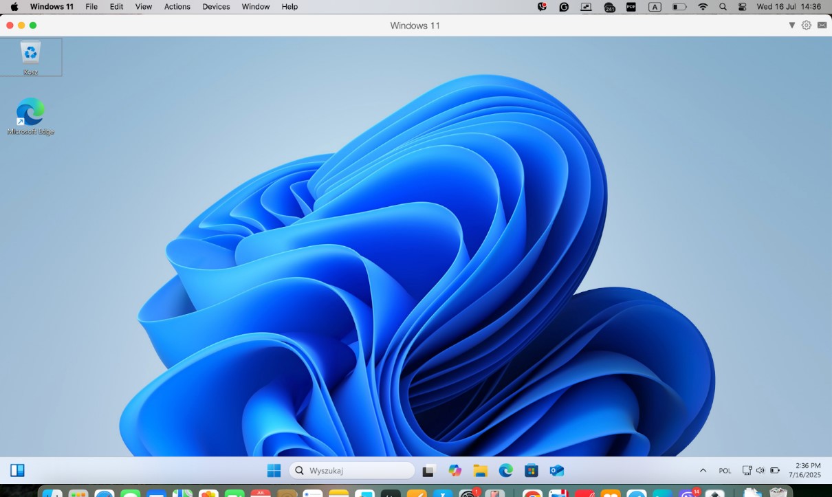The image size is (832, 497).
Task: Open Task View on the taskbar
Action: click(428, 470)
